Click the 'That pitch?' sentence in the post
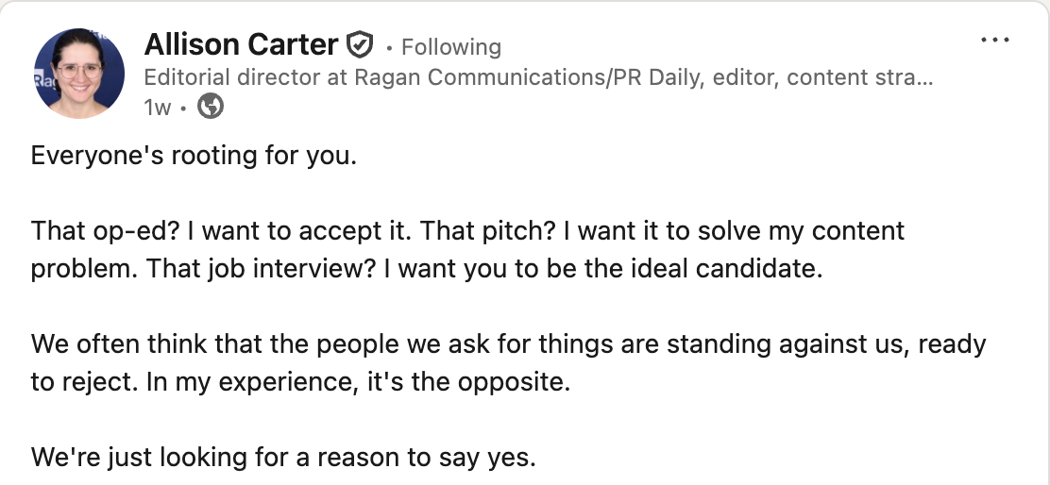Viewport: 1050px width, 485px height. [x=489, y=231]
